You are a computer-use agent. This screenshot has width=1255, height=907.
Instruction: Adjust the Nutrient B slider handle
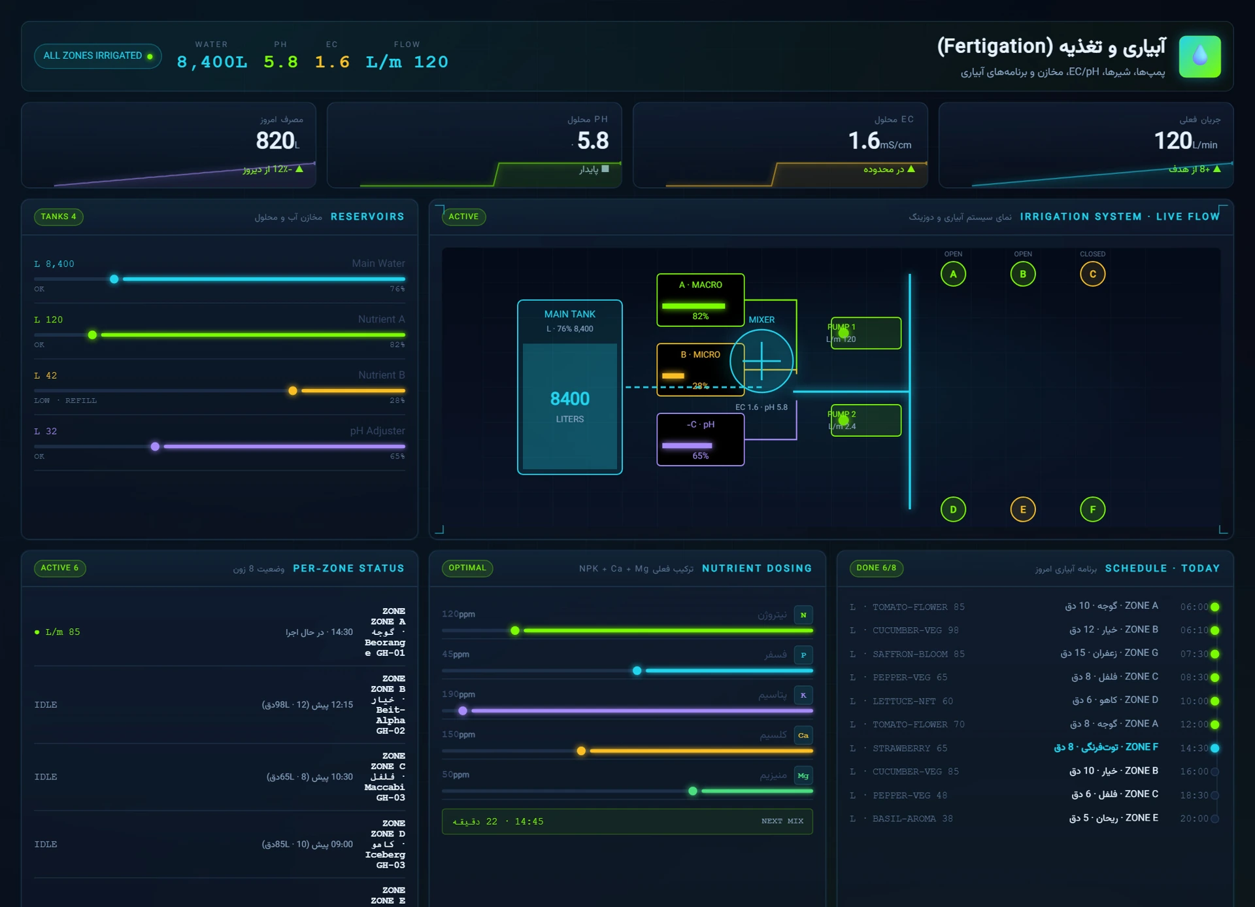[x=293, y=391]
